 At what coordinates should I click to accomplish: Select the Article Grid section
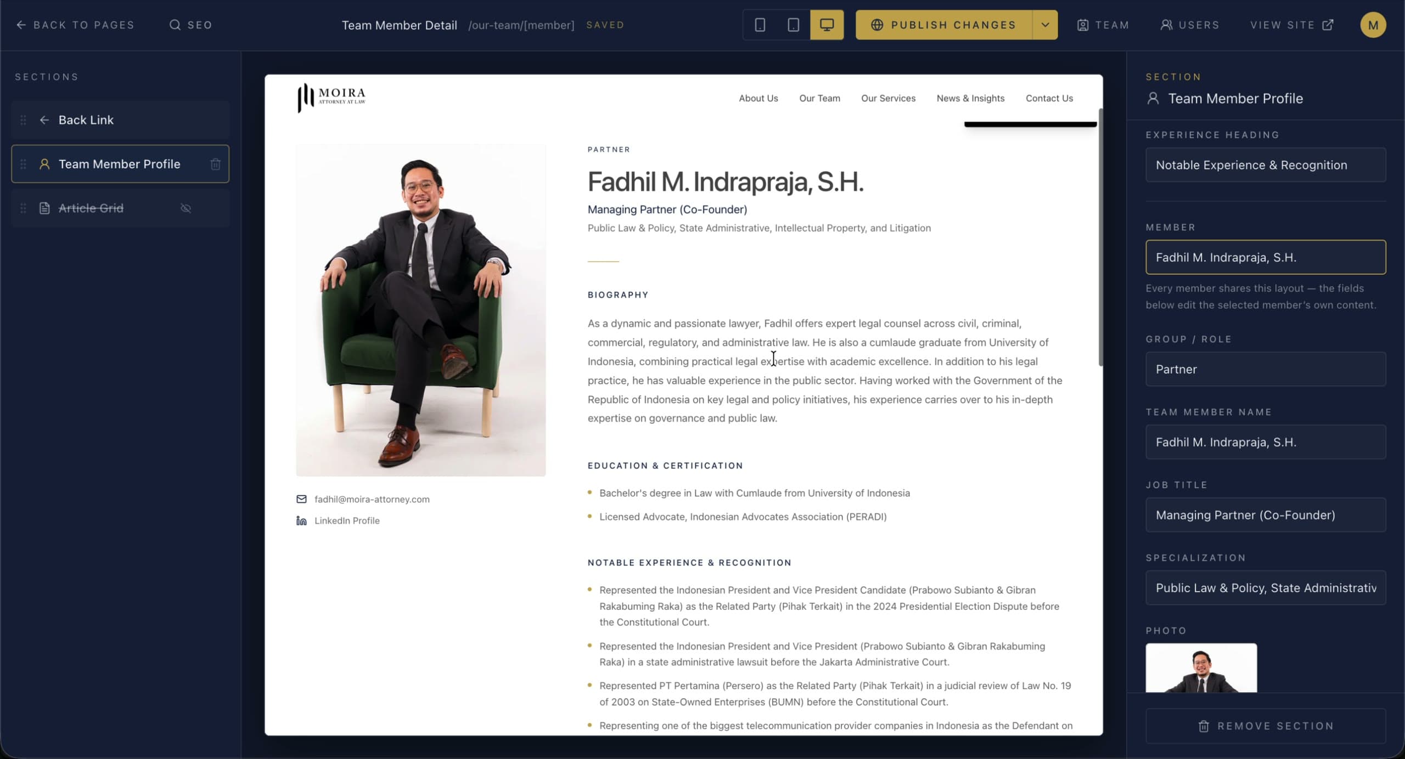pos(120,208)
